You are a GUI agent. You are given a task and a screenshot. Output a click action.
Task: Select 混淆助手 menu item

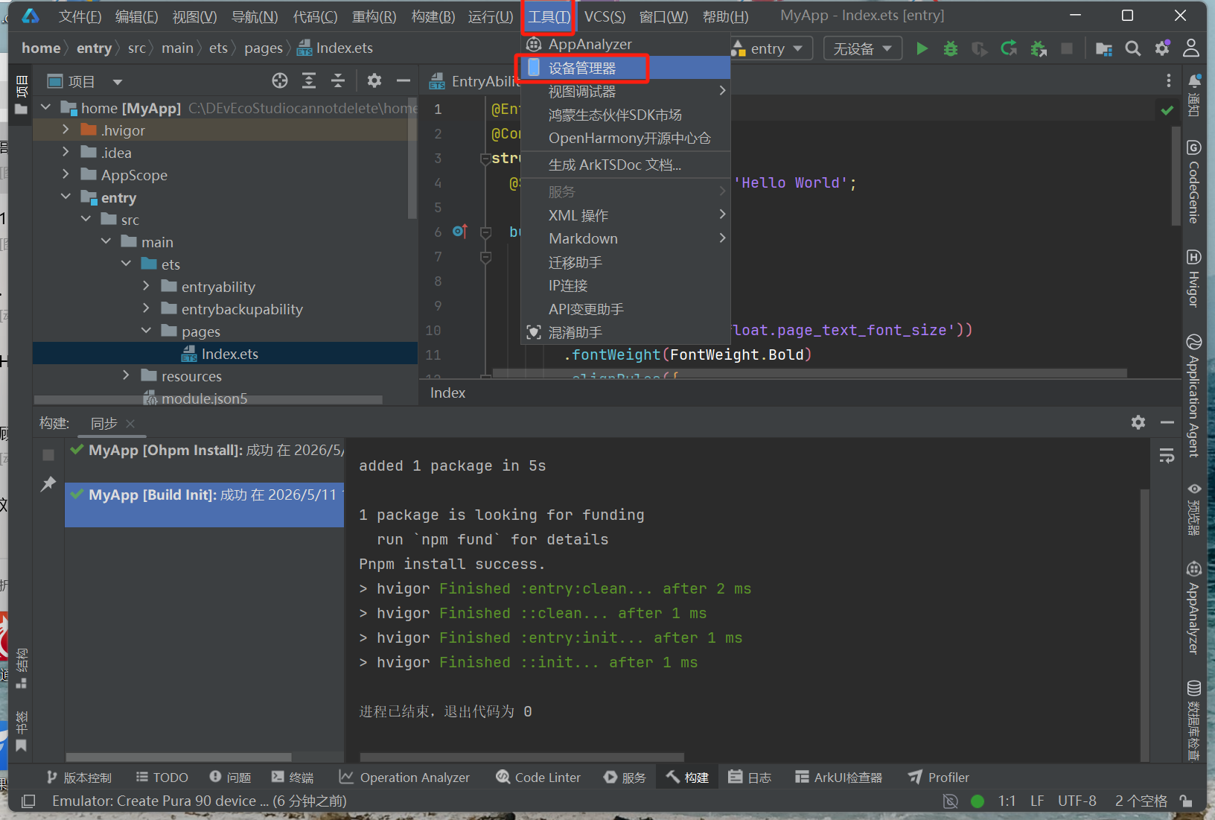(625, 332)
